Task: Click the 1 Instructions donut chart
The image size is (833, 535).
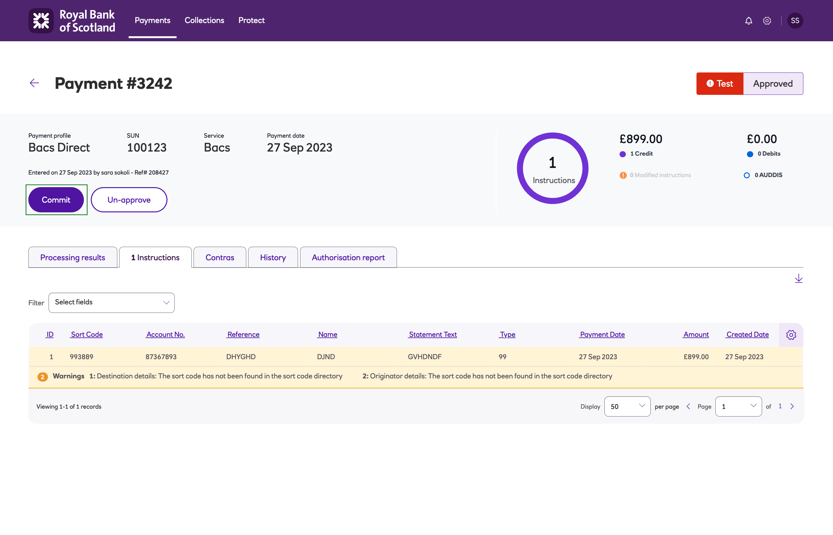Action: 552,168
